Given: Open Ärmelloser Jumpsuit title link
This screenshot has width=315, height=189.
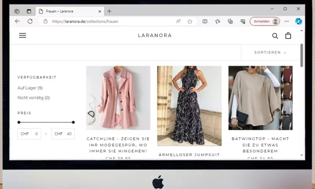Looking at the screenshot, I should (189, 155).
